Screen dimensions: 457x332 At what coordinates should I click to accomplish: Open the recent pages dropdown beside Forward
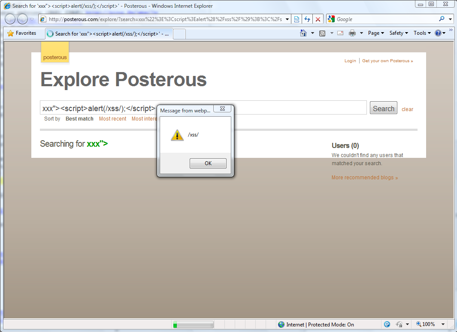[32, 19]
